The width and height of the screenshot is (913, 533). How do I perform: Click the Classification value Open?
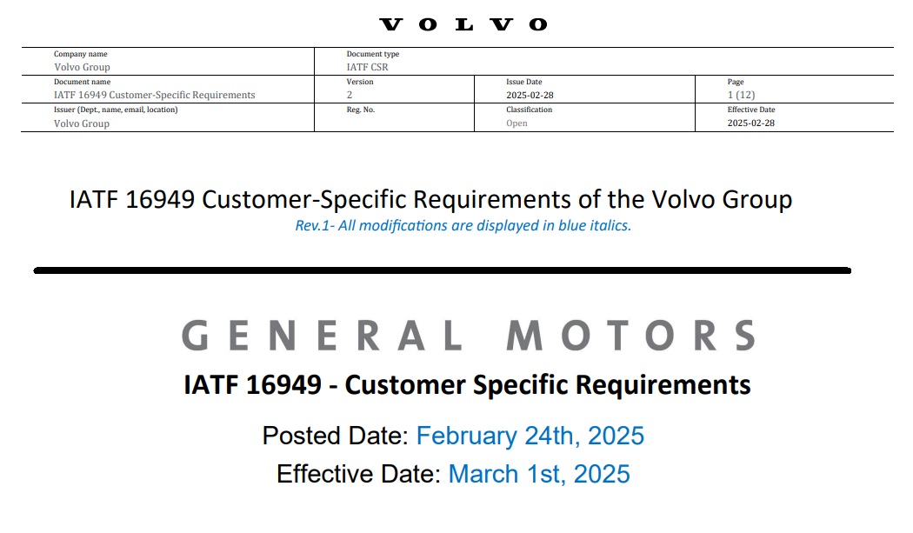(x=516, y=123)
